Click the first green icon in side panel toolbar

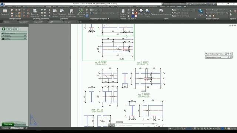pos(4,29)
